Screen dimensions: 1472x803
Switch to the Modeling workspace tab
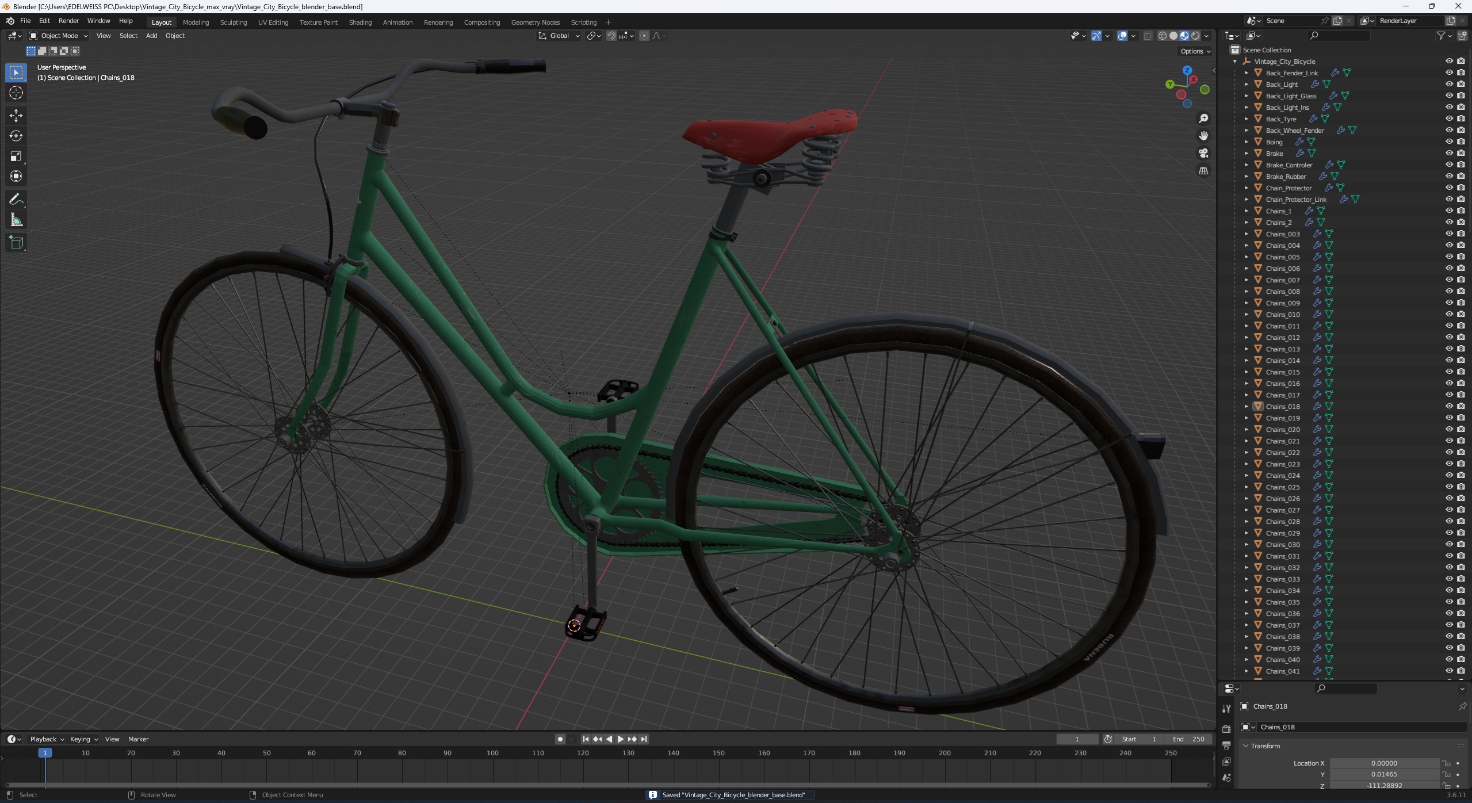coord(196,22)
